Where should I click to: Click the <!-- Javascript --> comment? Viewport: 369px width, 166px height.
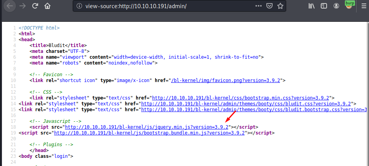click(56, 121)
